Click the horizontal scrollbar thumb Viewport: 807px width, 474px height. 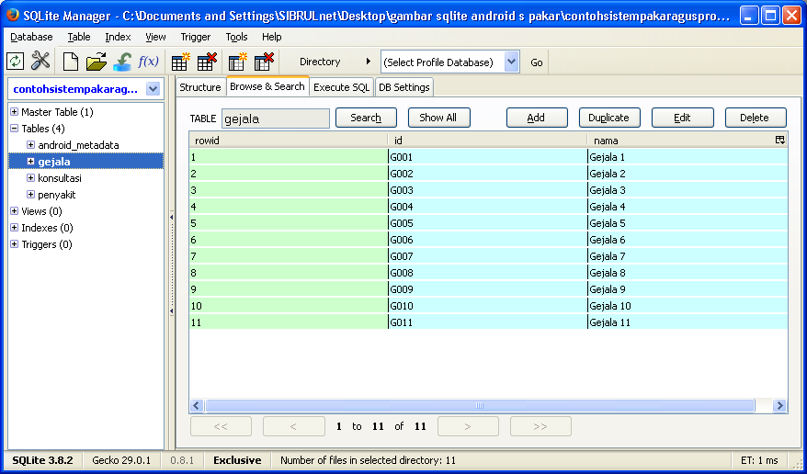480,406
